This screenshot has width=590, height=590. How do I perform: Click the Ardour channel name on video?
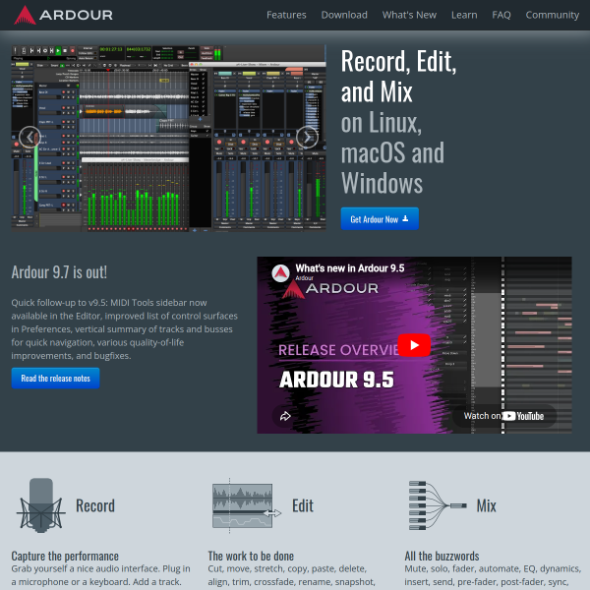coord(304,278)
